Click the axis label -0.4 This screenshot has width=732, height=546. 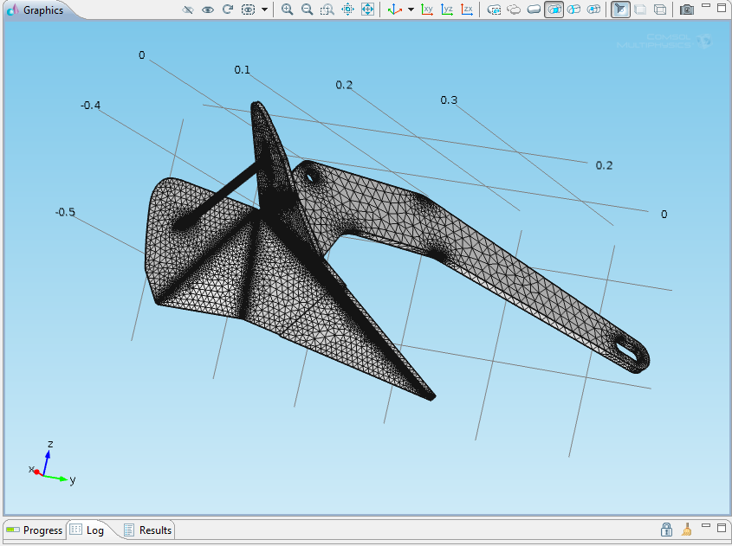[90, 106]
